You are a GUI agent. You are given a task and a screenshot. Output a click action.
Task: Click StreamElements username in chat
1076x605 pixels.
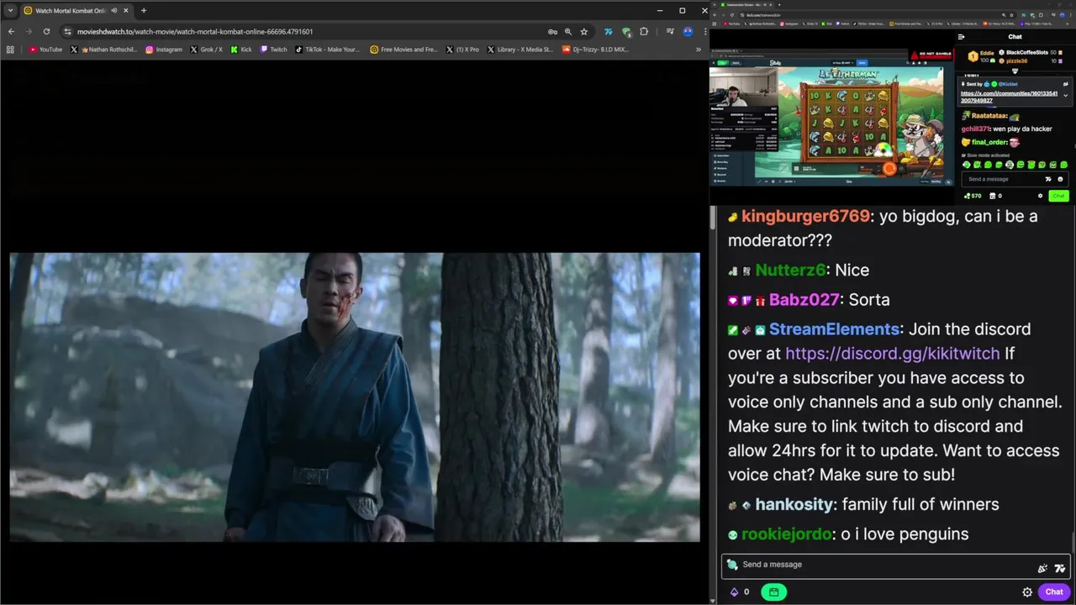(x=834, y=329)
